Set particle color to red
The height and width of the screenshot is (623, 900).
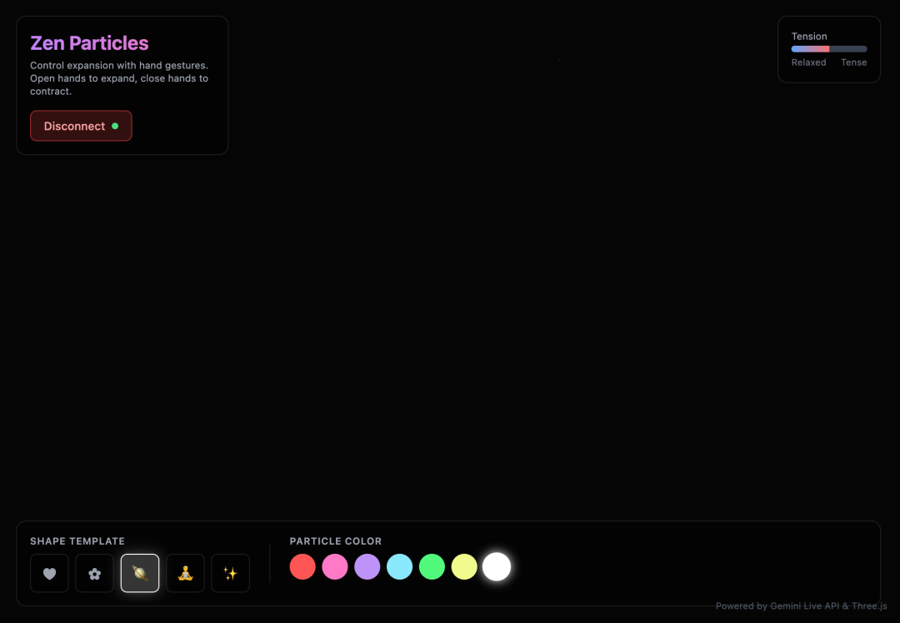[302, 567]
